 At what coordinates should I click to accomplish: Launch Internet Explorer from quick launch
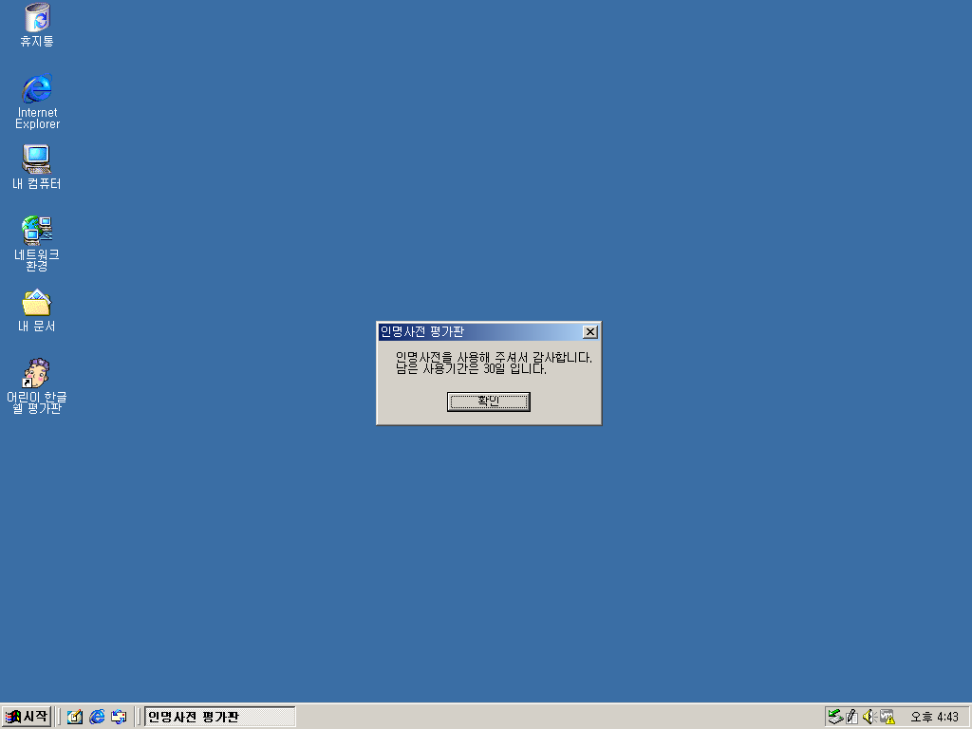97,717
